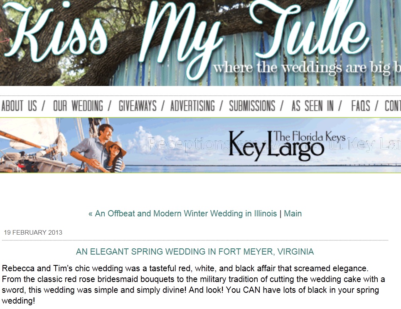Click the post paragraph about Rebecca and Tim
Screen dimensions: 401x309
(193, 284)
